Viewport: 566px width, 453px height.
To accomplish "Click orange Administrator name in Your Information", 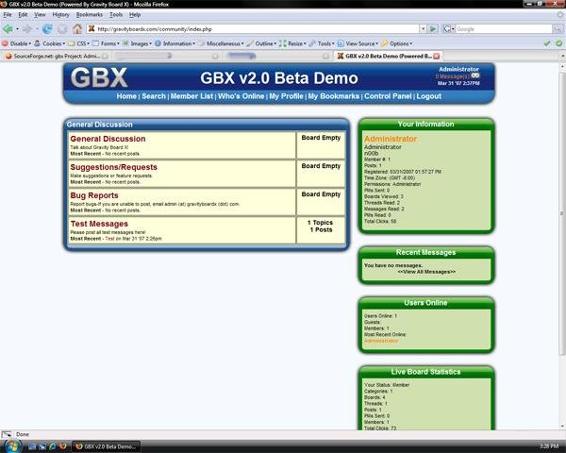I will 391,139.
